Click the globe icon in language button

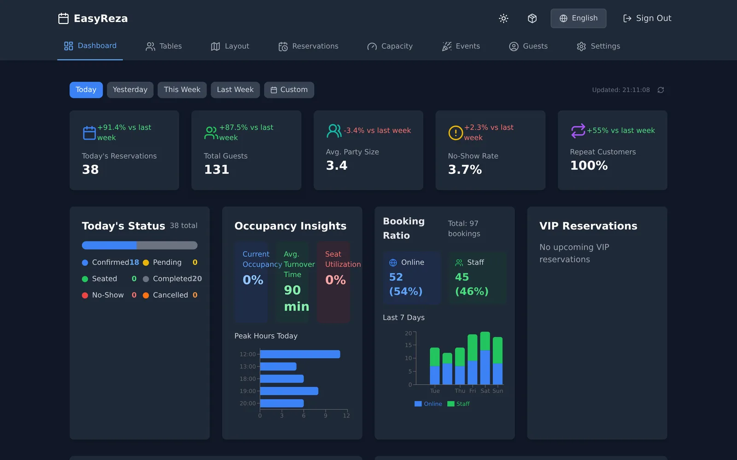(x=563, y=18)
